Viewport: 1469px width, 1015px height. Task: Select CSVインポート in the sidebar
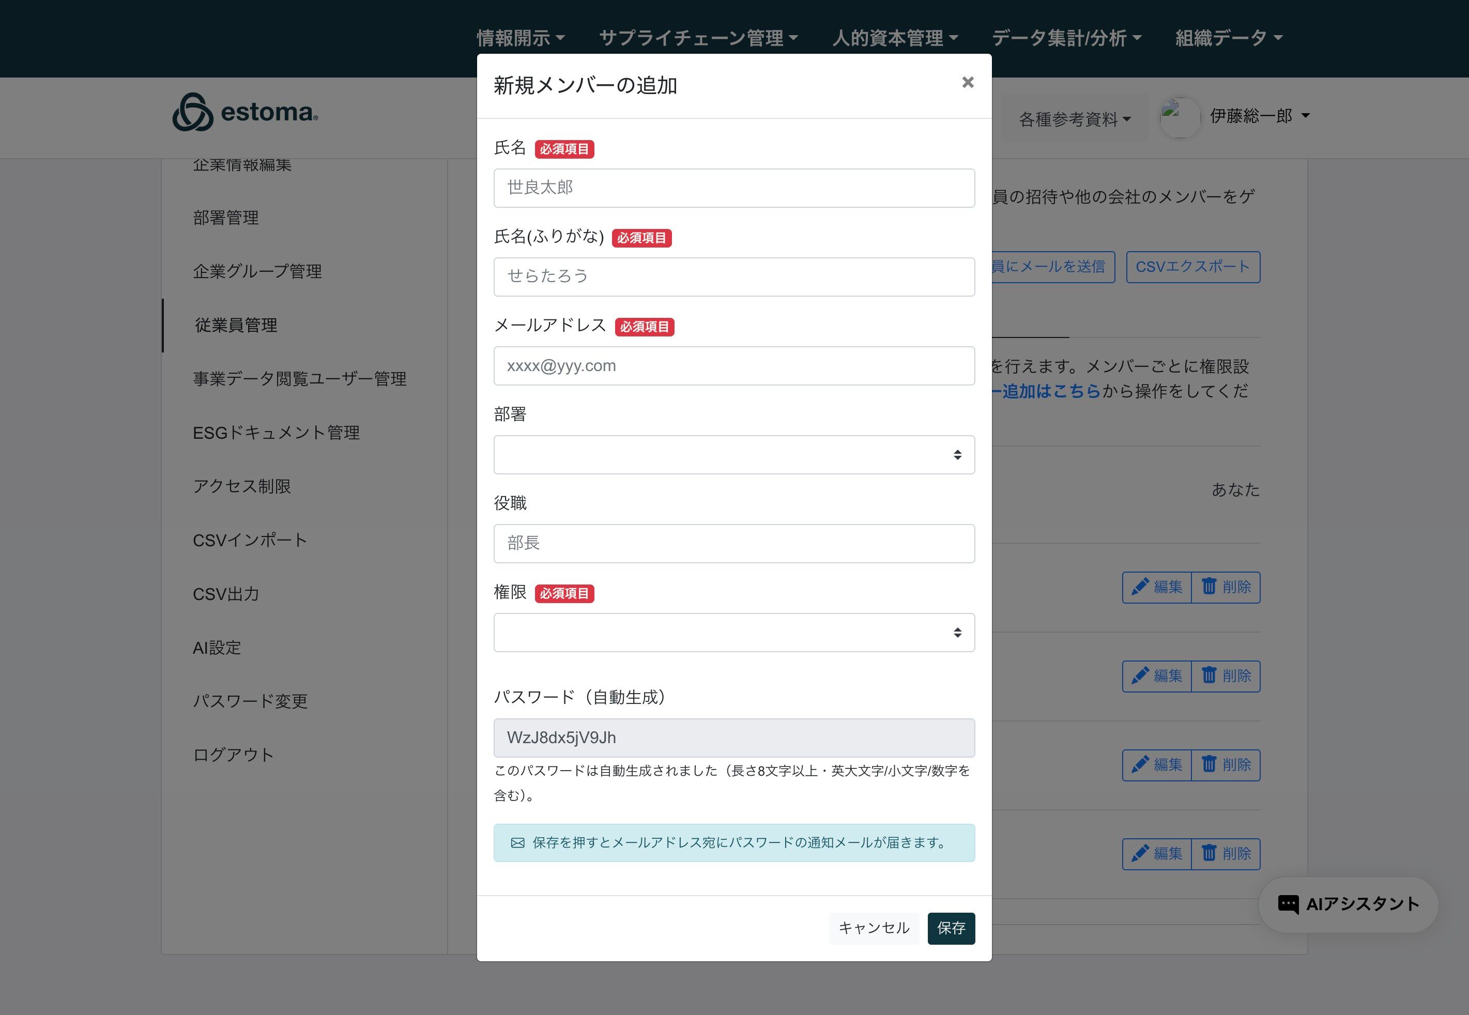pos(250,540)
